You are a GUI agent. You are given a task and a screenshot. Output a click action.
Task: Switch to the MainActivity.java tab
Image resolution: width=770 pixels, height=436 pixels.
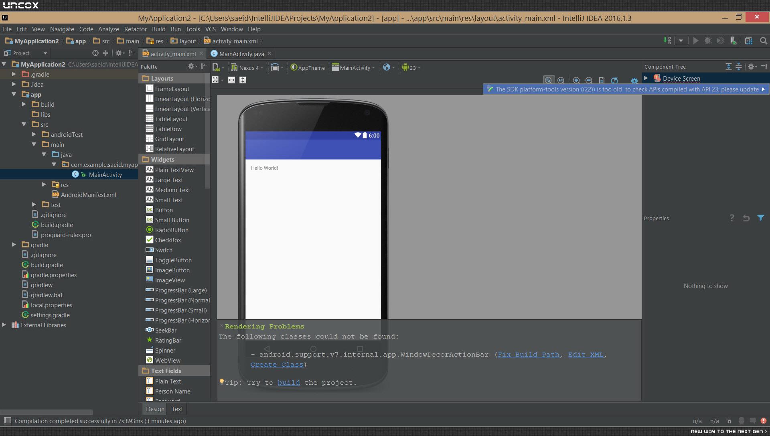click(241, 54)
